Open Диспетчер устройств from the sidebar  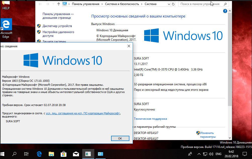coord(57,26)
